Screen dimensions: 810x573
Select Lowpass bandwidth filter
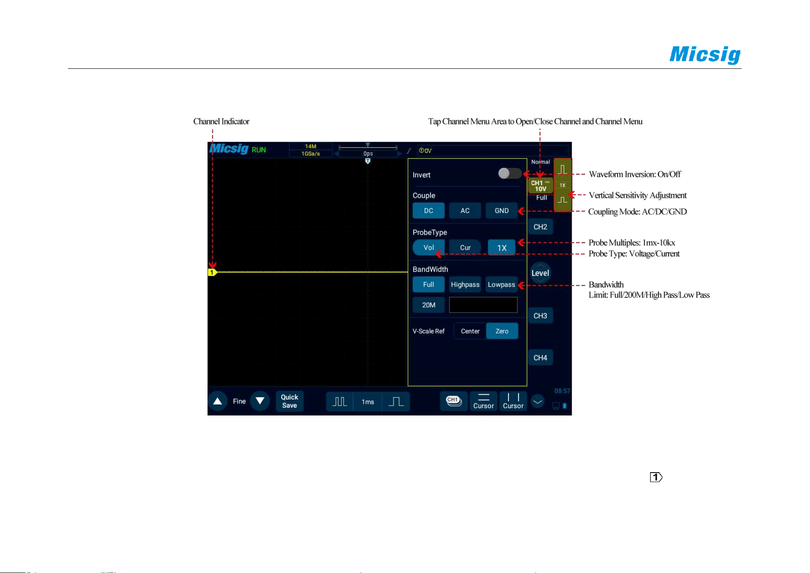tap(501, 284)
